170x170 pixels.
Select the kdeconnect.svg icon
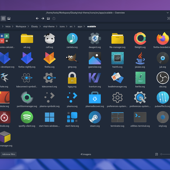(x=49, y=78)
